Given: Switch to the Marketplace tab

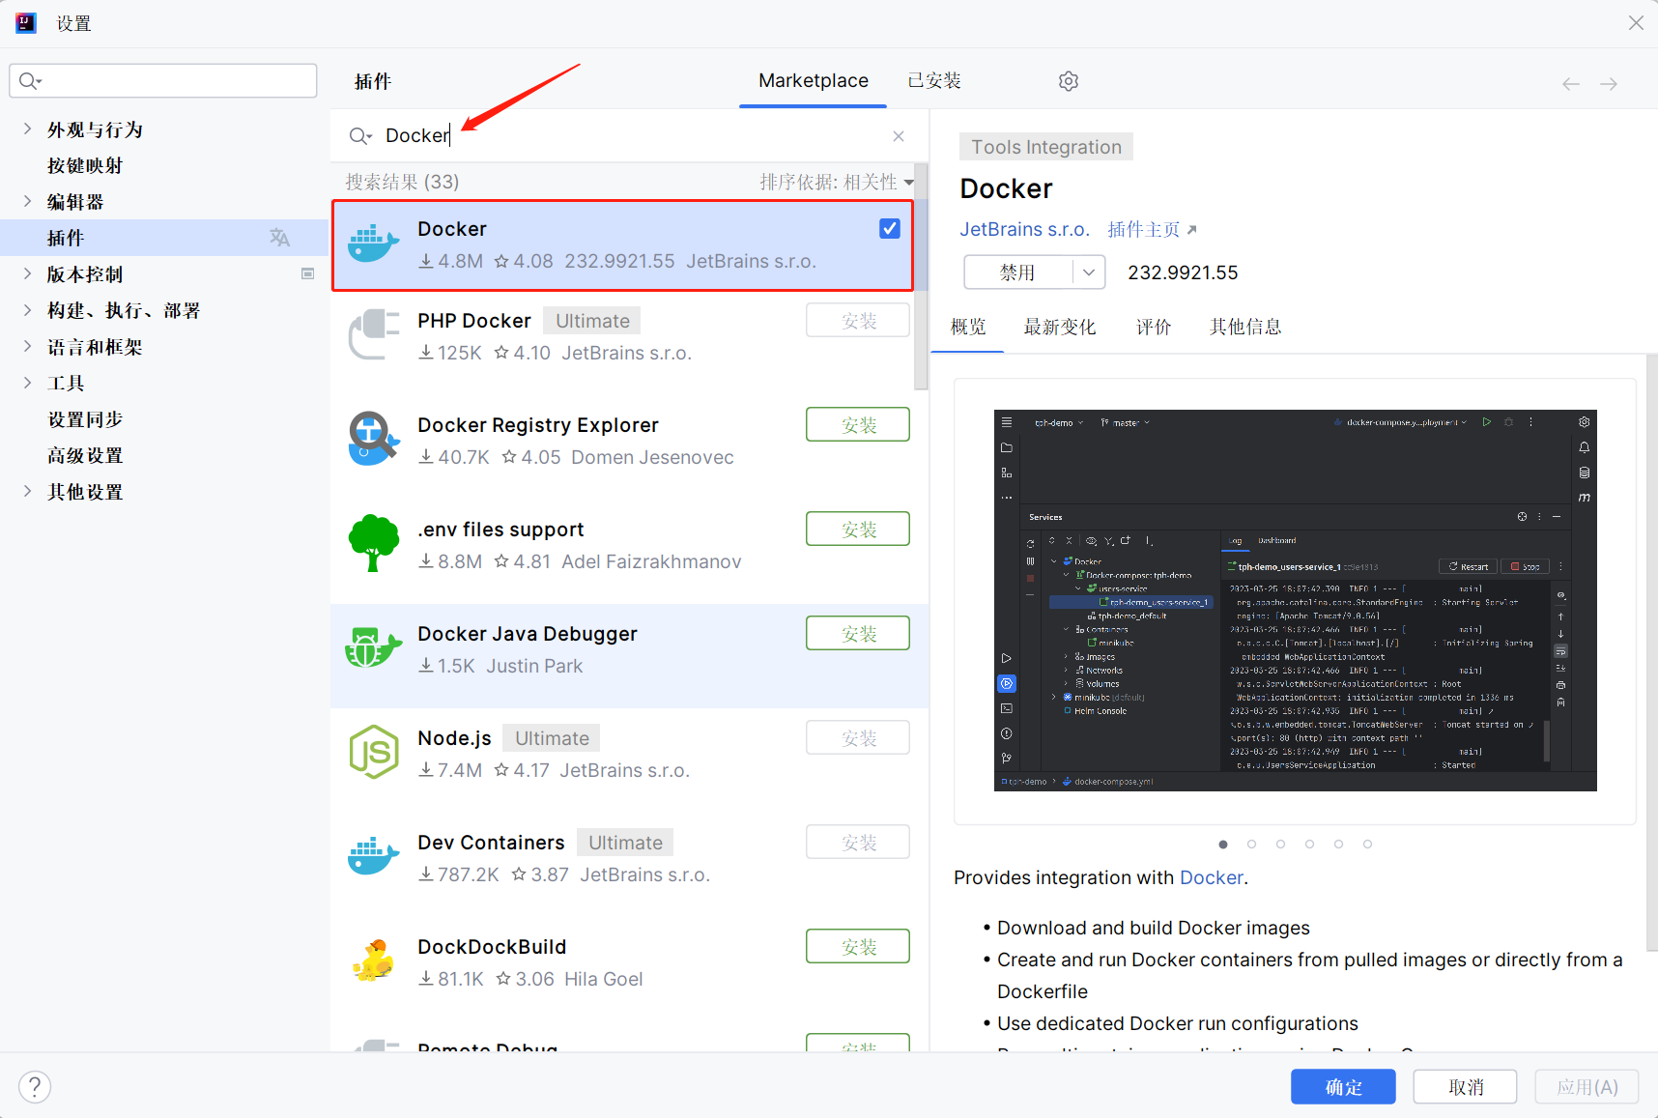Looking at the screenshot, I should [814, 81].
